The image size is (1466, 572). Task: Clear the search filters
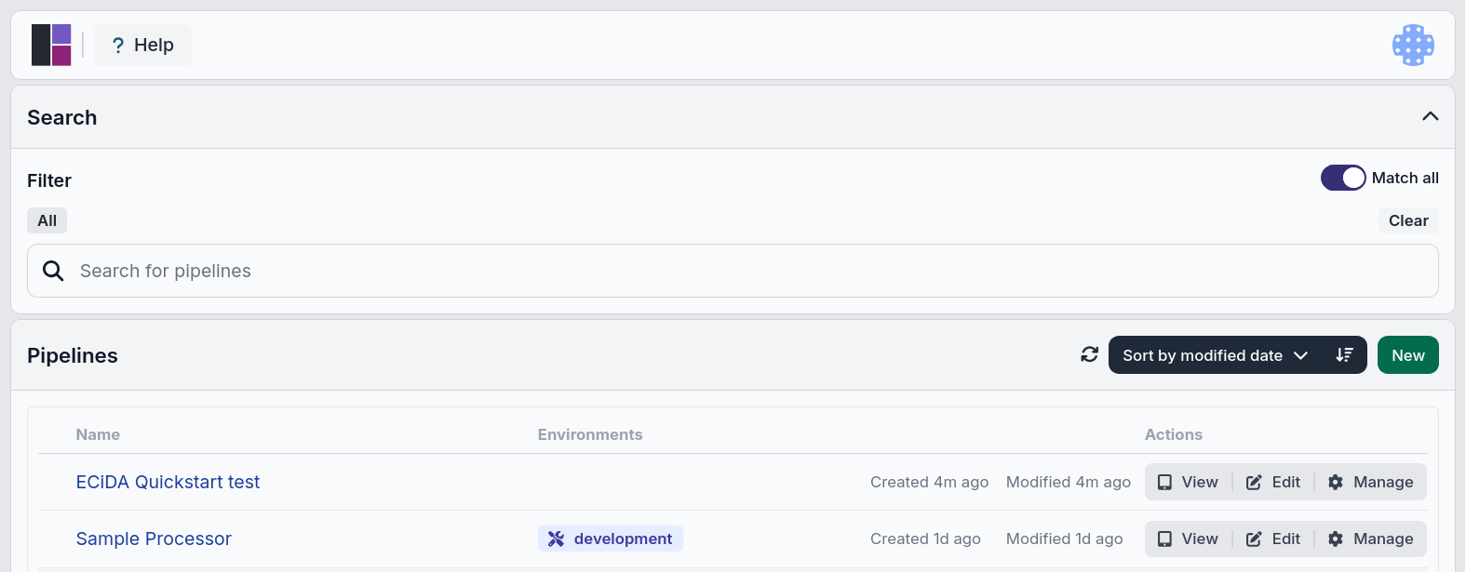1408,220
